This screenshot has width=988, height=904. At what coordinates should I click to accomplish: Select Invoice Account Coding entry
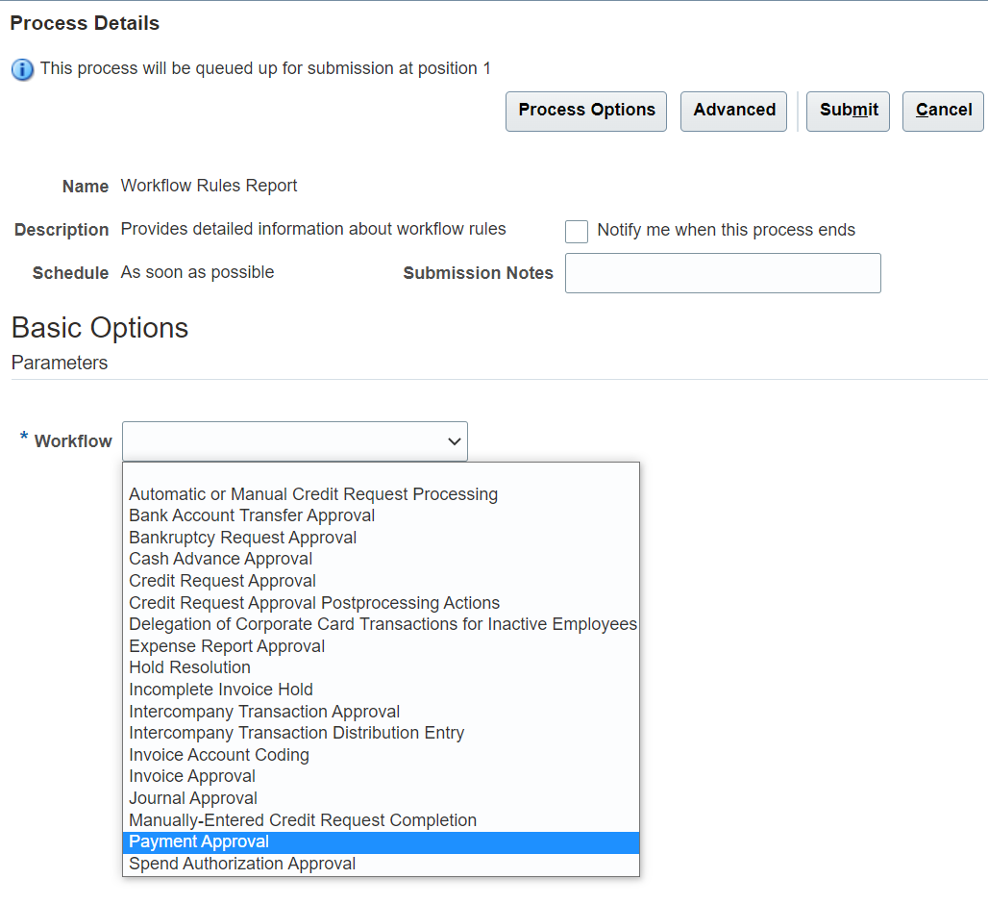(x=219, y=755)
